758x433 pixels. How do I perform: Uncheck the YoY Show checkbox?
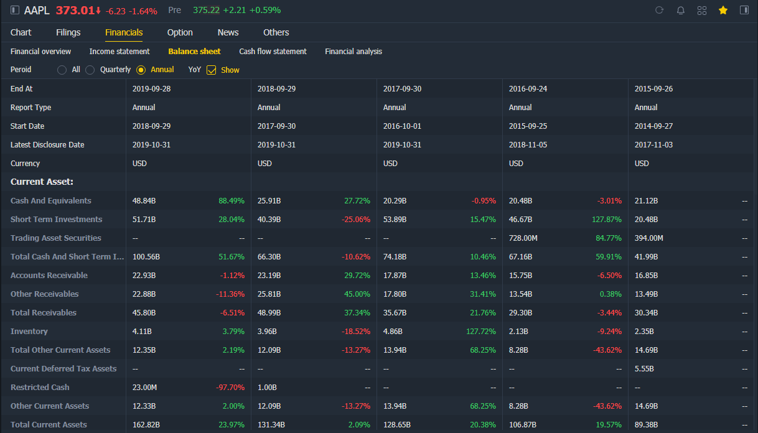coord(212,70)
